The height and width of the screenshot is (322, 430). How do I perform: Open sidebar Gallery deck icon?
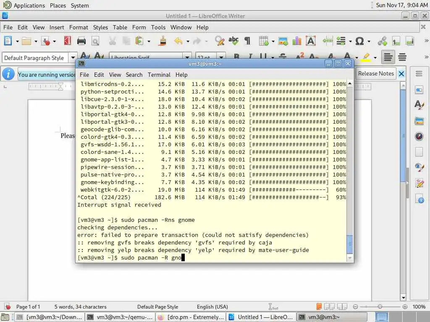[x=419, y=121]
